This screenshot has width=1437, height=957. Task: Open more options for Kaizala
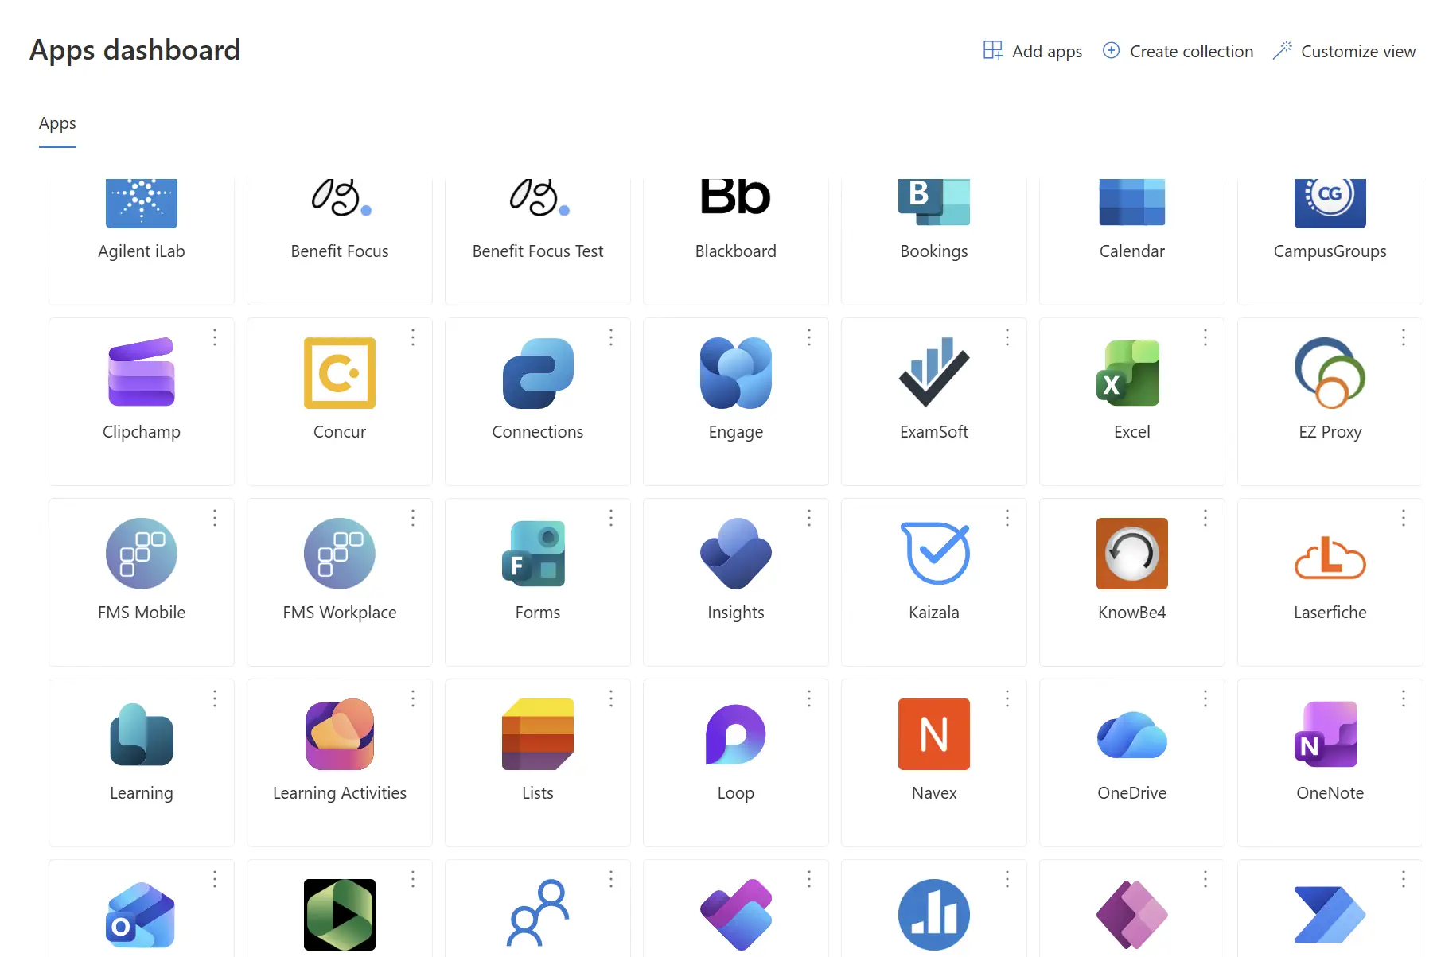click(1007, 518)
